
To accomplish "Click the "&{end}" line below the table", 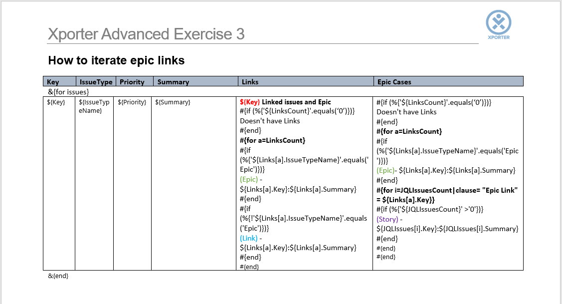I will coord(58,276).
